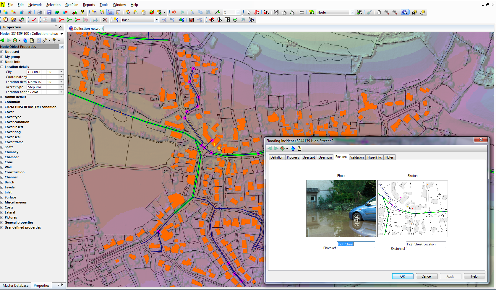Click the yellow question mark help icon in the top toolbar

point(83,12)
